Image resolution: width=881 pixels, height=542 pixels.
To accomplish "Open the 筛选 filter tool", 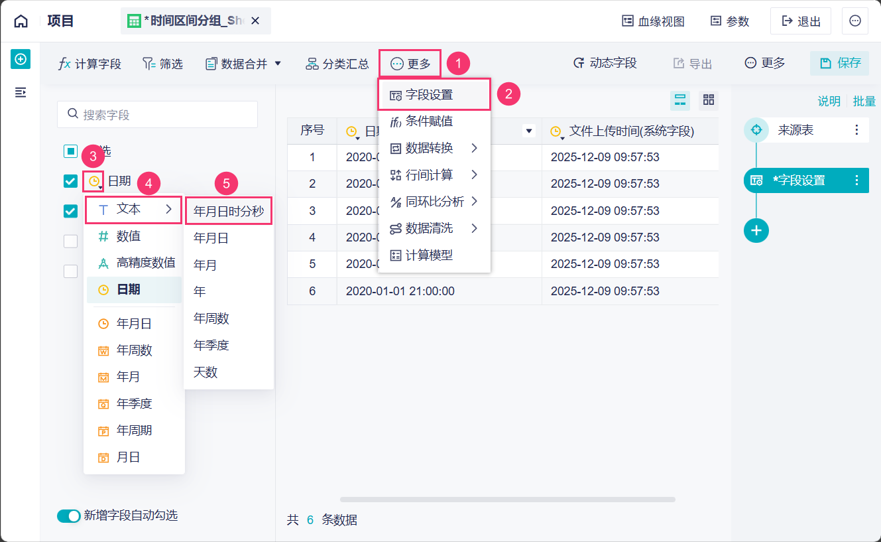I will [x=162, y=64].
